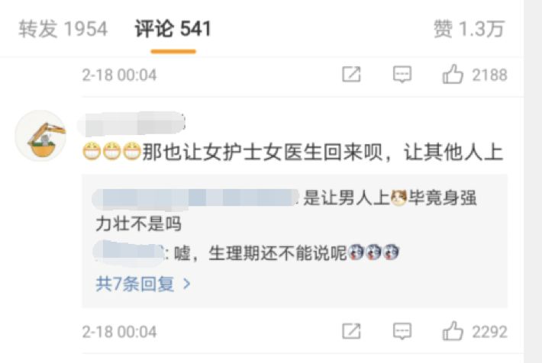
Task: Tap the 2188 like count number
Action: click(489, 75)
